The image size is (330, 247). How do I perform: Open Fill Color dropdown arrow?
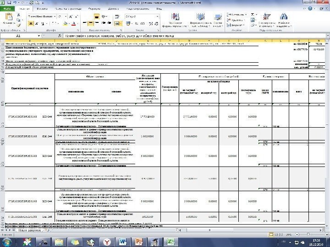(x=70, y=23)
